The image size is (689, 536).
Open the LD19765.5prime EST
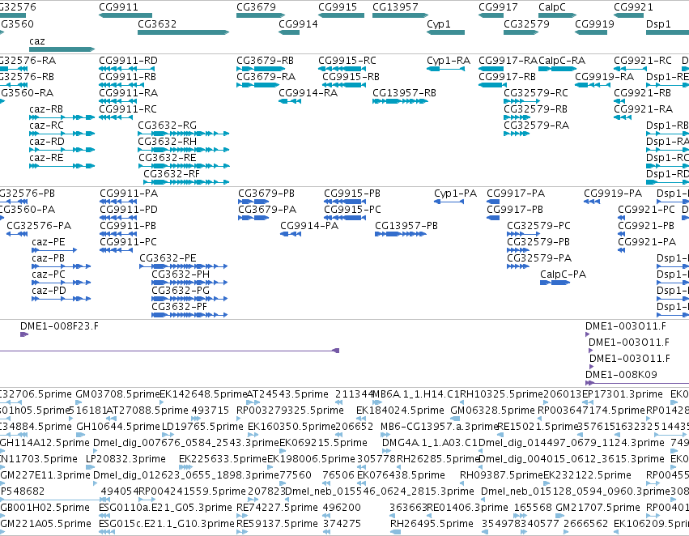coord(168,435)
